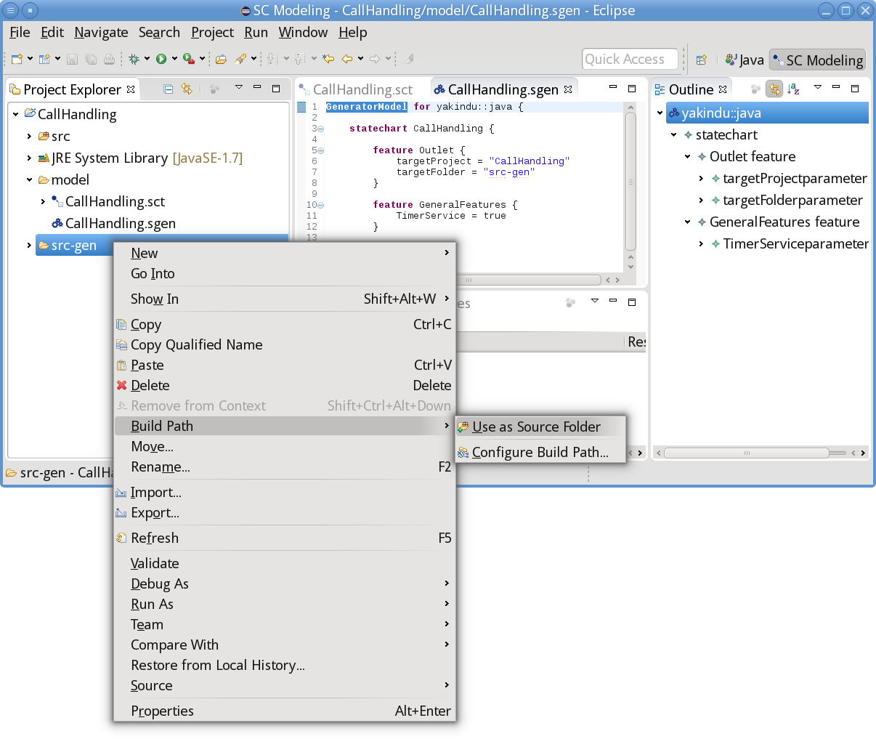This screenshot has width=876, height=739.
Task: Select Copy Qualified Name context entry
Action: [285, 344]
